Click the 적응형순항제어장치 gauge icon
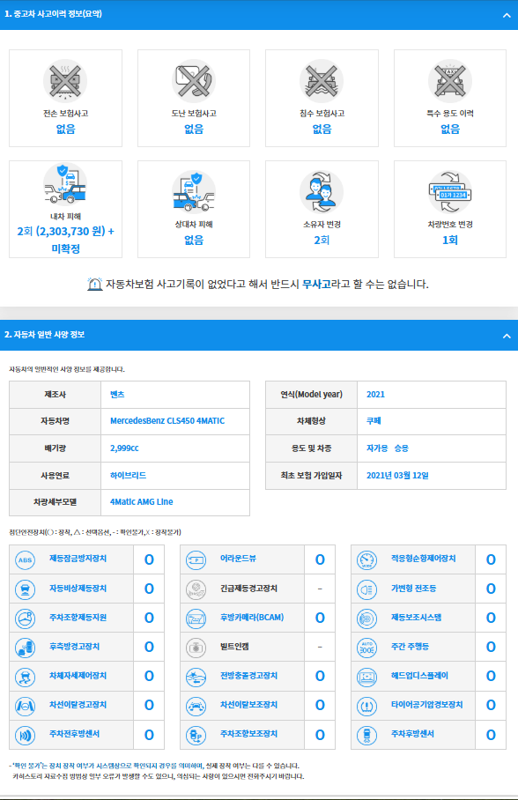The width and height of the screenshot is (518, 800). click(367, 559)
